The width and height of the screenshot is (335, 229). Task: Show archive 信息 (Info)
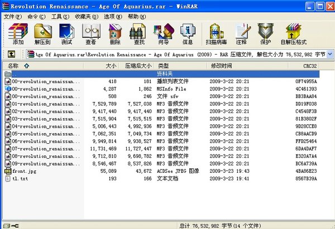point(188,34)
